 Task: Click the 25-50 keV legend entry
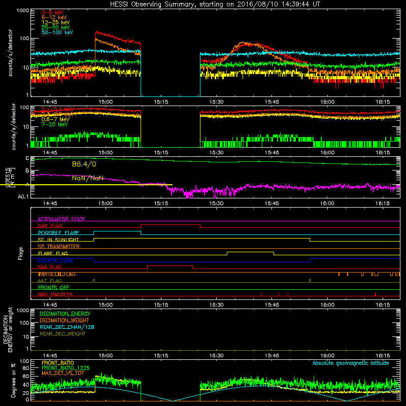[56, 27]
